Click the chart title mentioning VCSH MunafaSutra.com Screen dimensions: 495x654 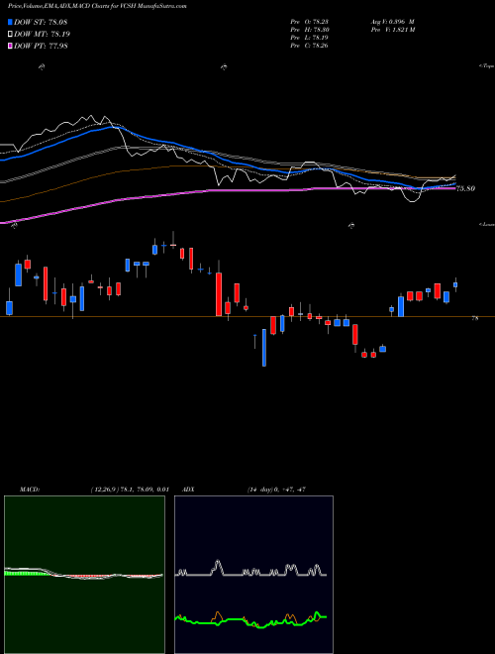(97, 7)
